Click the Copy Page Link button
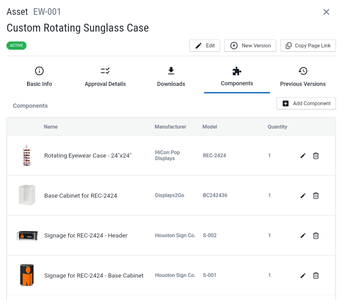 (x=308, y=46)
